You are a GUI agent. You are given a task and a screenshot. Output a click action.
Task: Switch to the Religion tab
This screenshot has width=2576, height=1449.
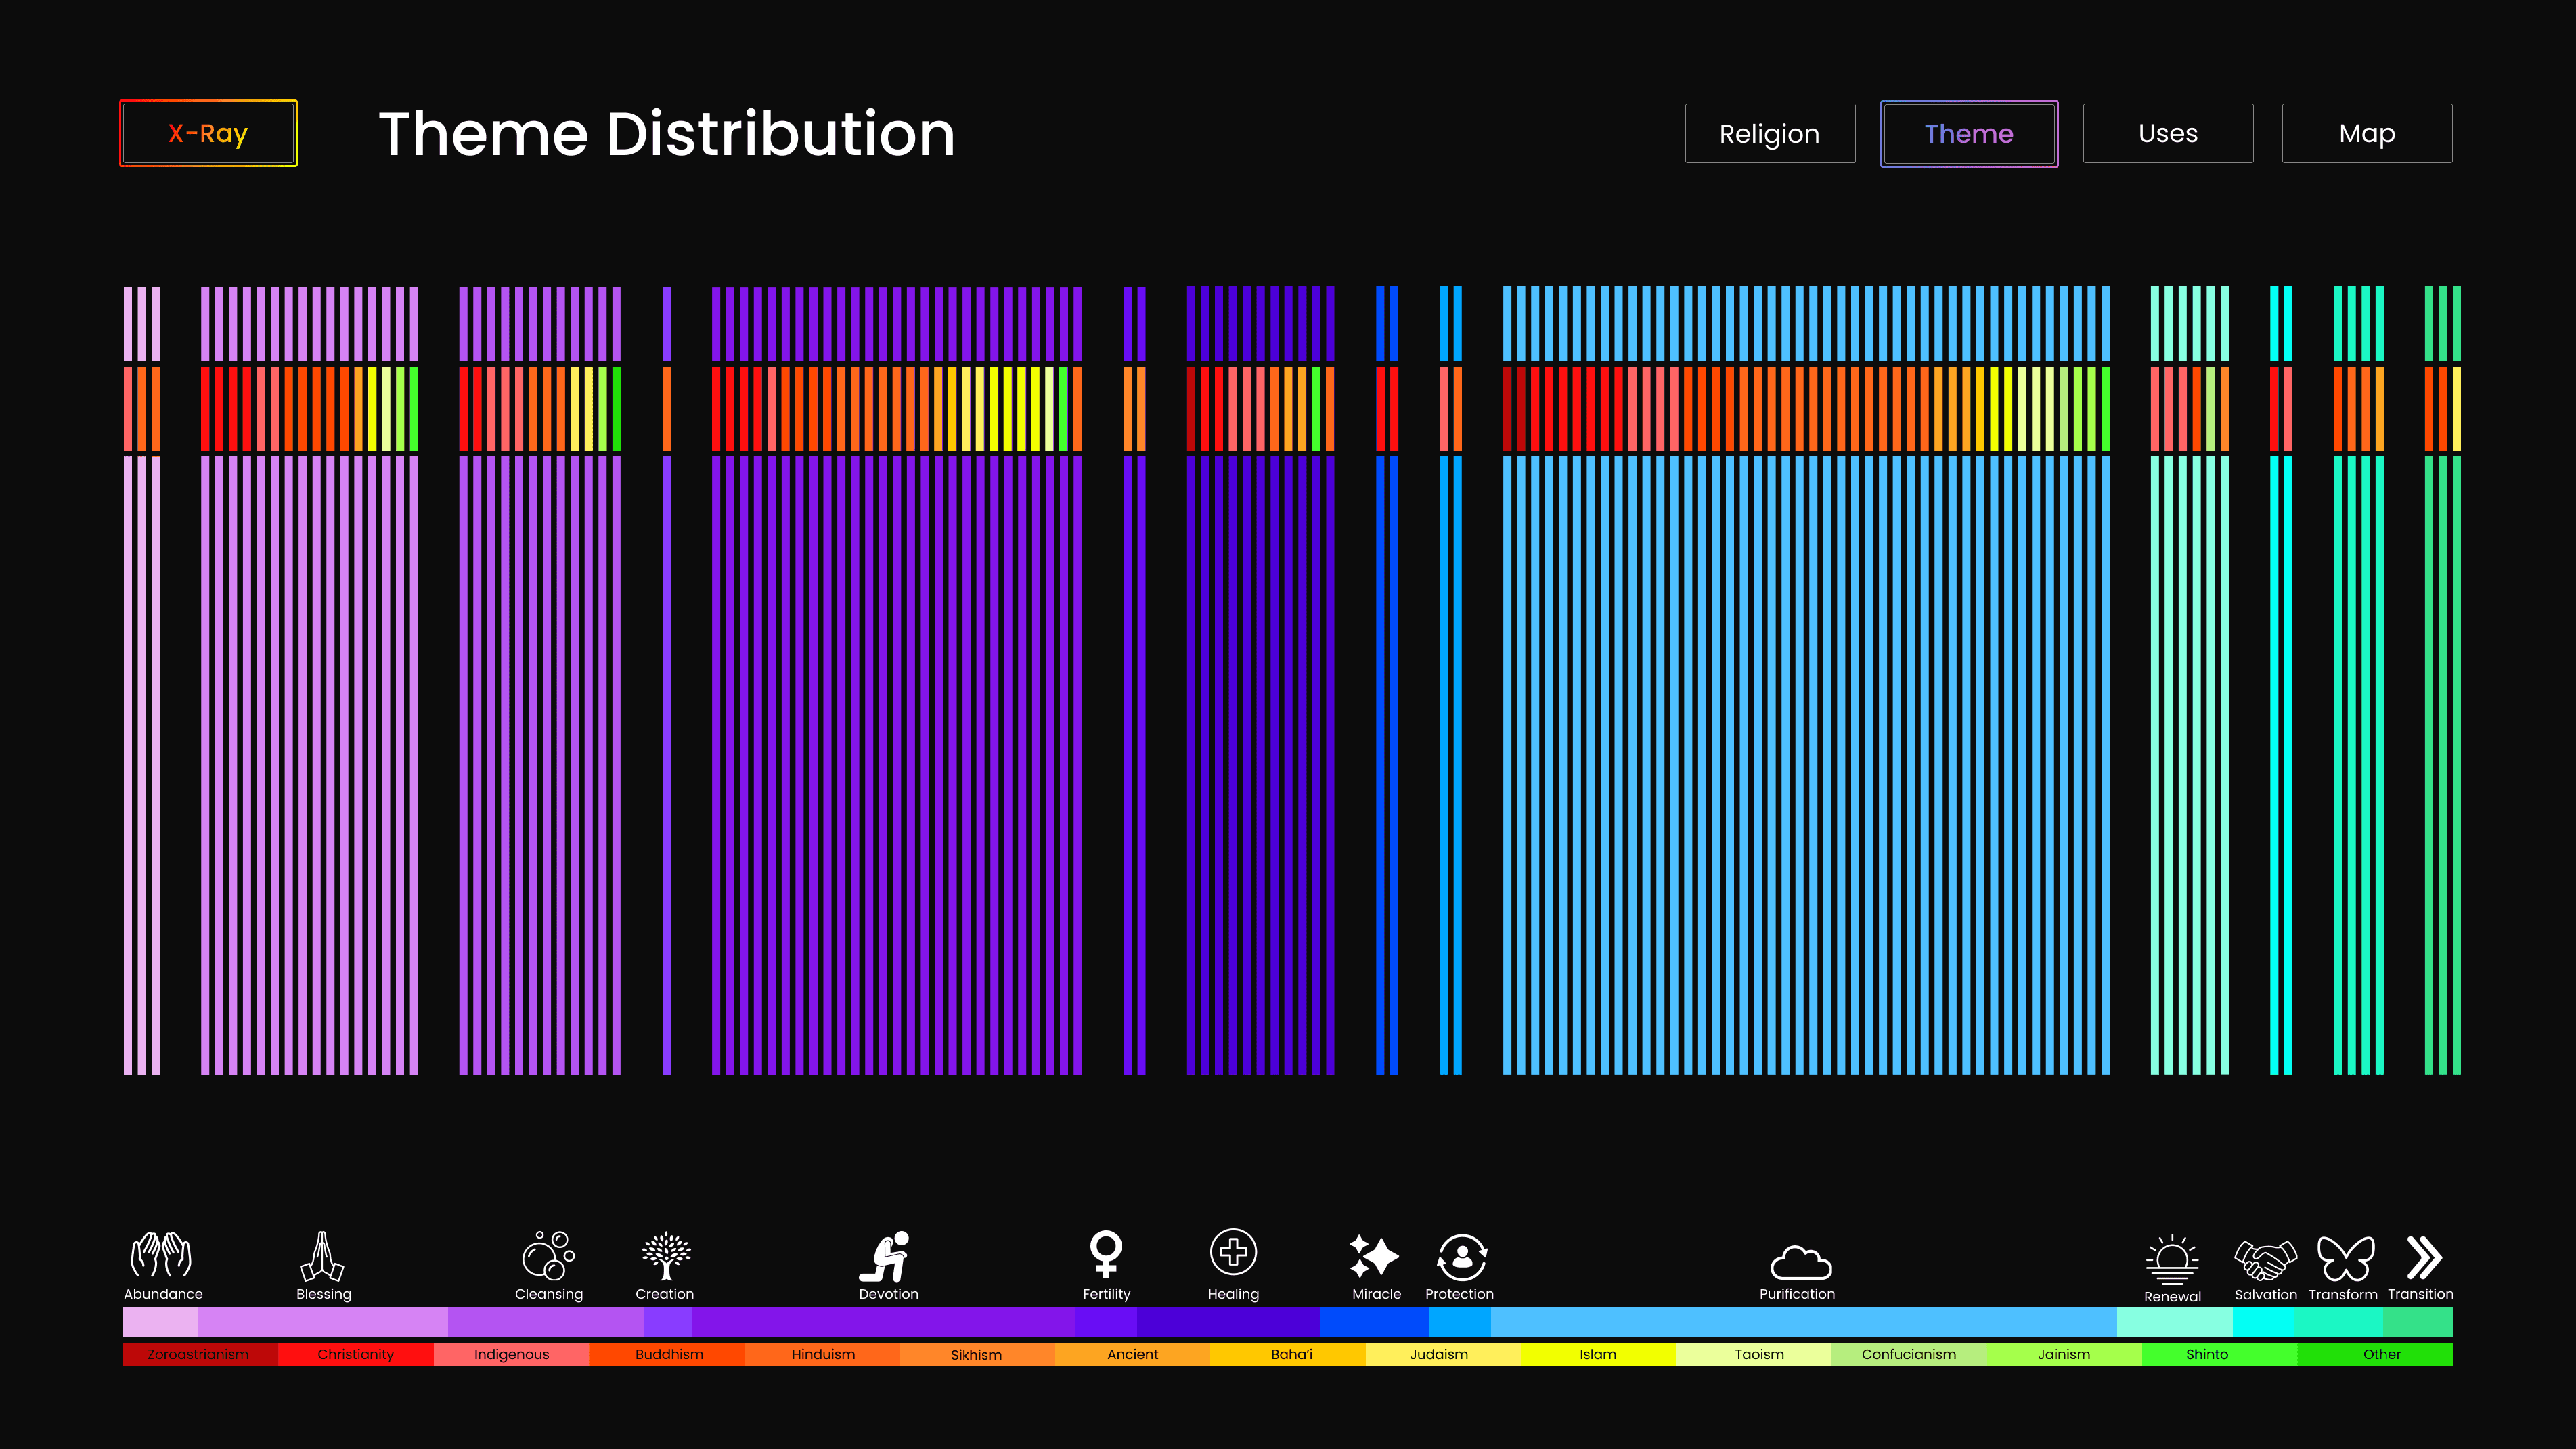pos(1769,133)
